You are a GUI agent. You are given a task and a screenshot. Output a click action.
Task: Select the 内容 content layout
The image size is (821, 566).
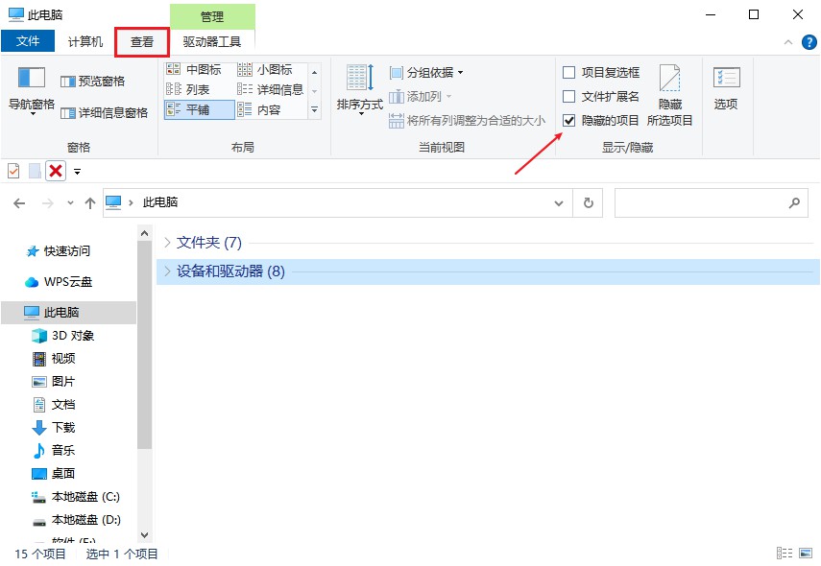tap(259, 110)
